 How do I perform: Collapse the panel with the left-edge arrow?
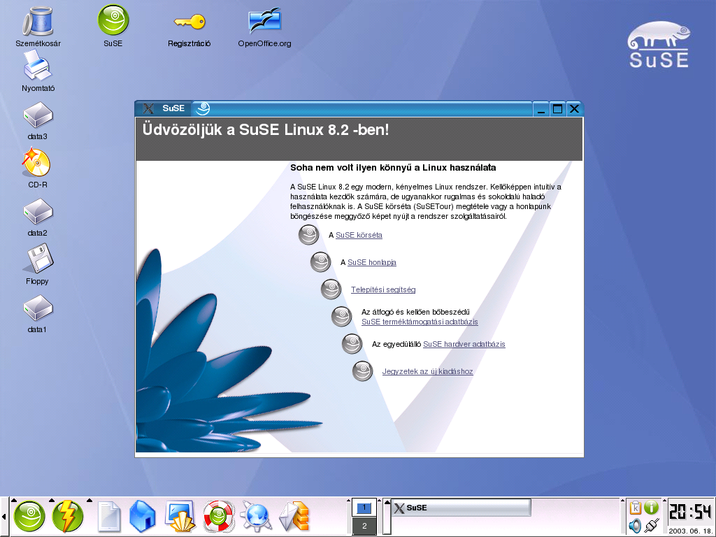(3, 517)
